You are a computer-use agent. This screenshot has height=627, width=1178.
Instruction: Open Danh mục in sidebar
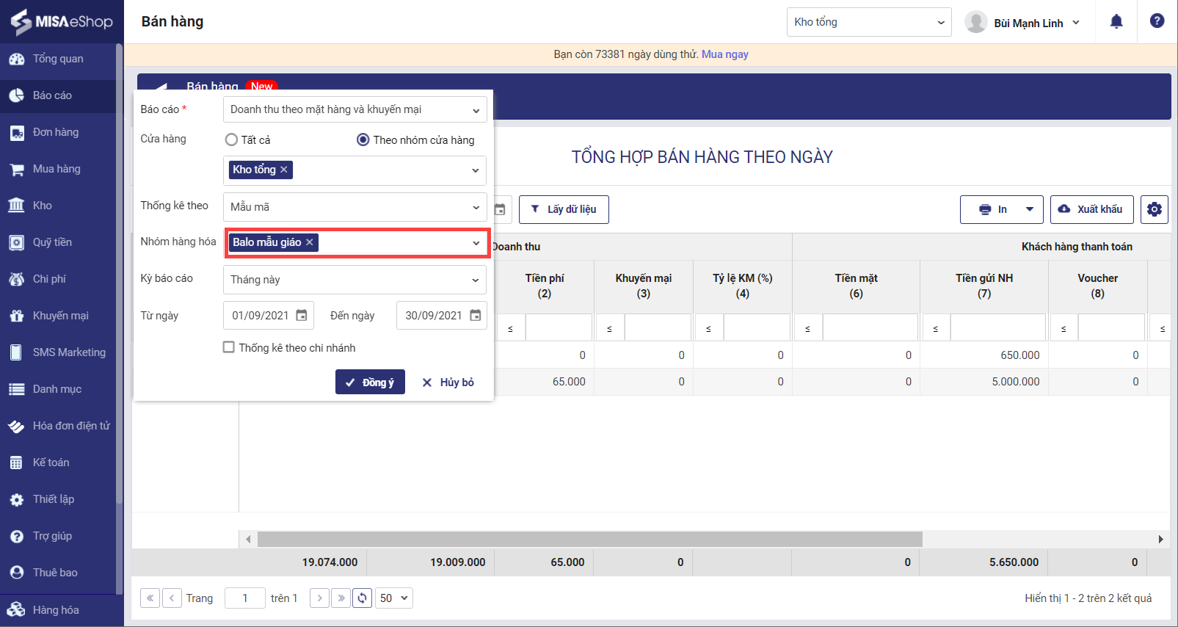click(58, 389)
